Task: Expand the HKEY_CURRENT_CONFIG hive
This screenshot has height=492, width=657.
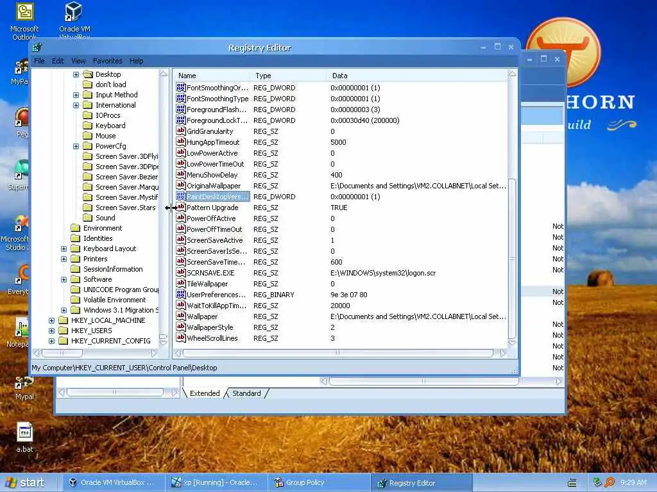Action: pos(51,341)
